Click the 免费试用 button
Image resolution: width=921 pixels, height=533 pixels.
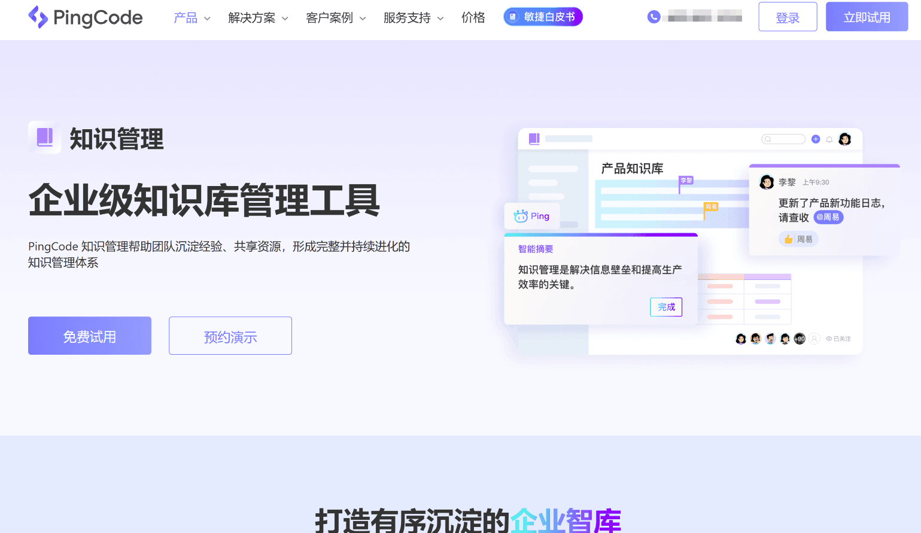(90, 336)
